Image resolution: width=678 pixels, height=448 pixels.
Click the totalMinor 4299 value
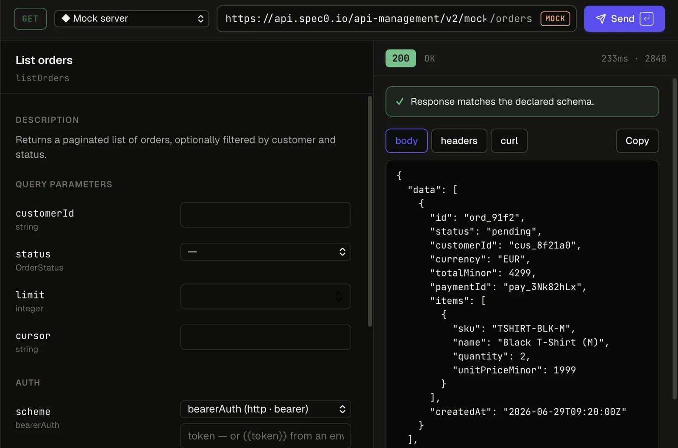pyautogui.click(x=520, y=273)
